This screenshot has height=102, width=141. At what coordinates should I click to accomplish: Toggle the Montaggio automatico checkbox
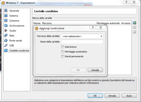coord(63,52)
